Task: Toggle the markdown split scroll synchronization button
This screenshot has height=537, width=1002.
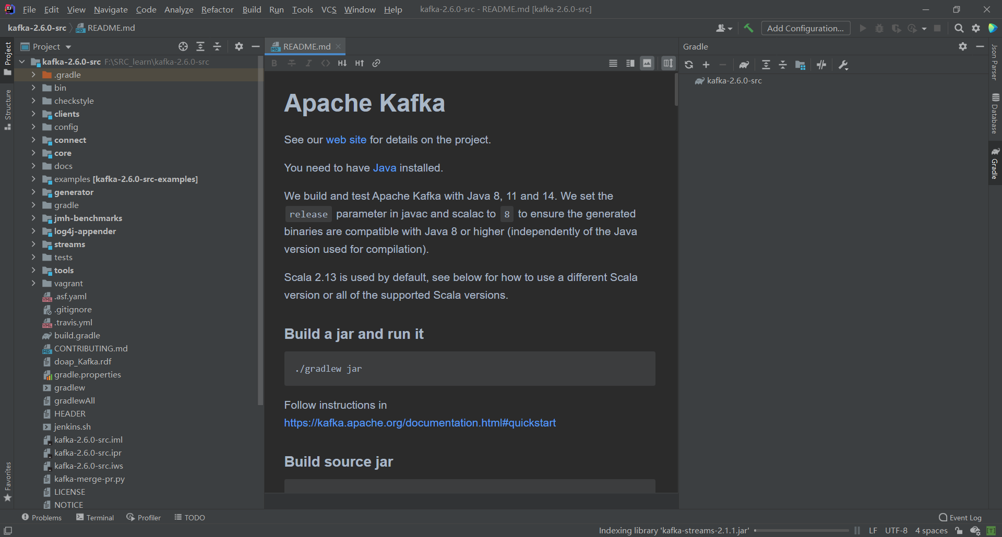Action: pyautogui.click(x=669, y=63)
